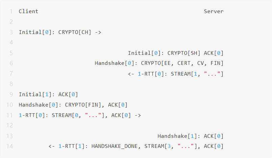Click line number 12 in gutter
This screenshot has height=158, width=272.
click(x=10, y=125)
